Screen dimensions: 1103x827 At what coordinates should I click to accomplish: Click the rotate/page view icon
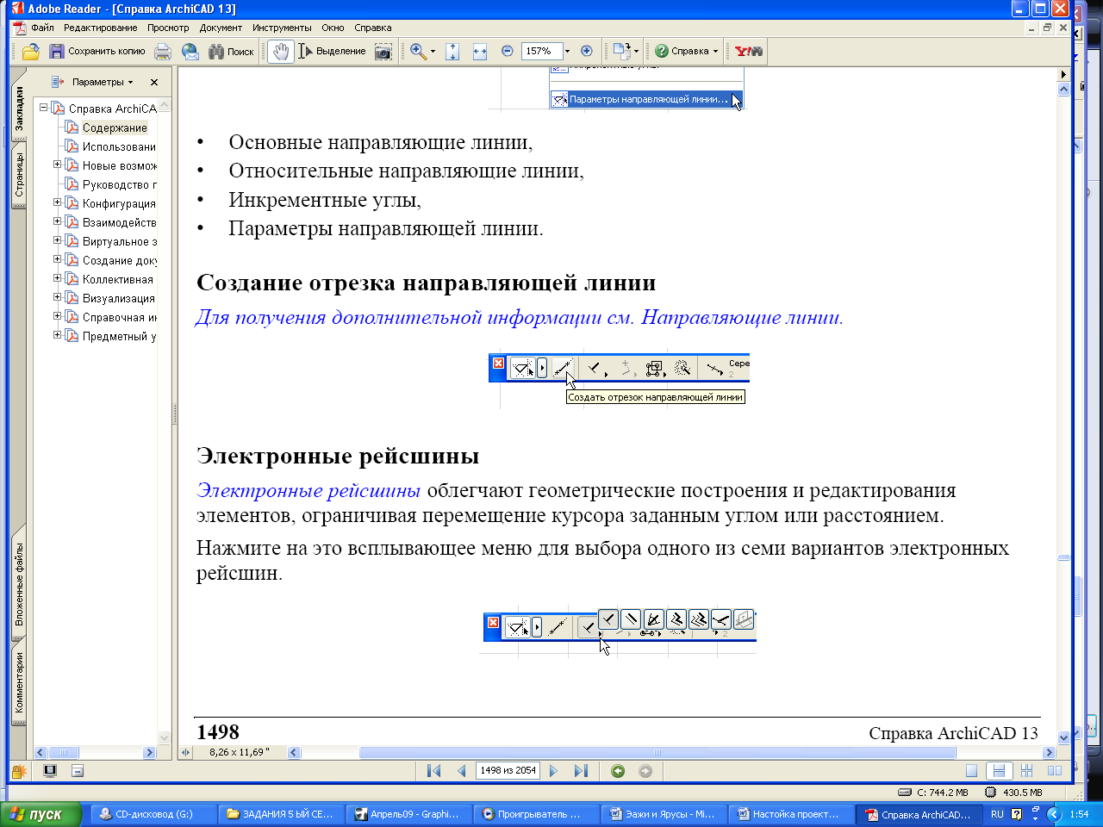click(621, 51)
